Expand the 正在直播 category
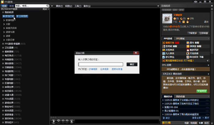The height and width of the screenshot is (125, 214). (3, 48)
